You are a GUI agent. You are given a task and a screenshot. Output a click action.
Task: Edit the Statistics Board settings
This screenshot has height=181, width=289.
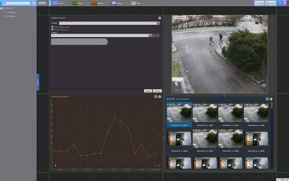[x=156, y=97]
